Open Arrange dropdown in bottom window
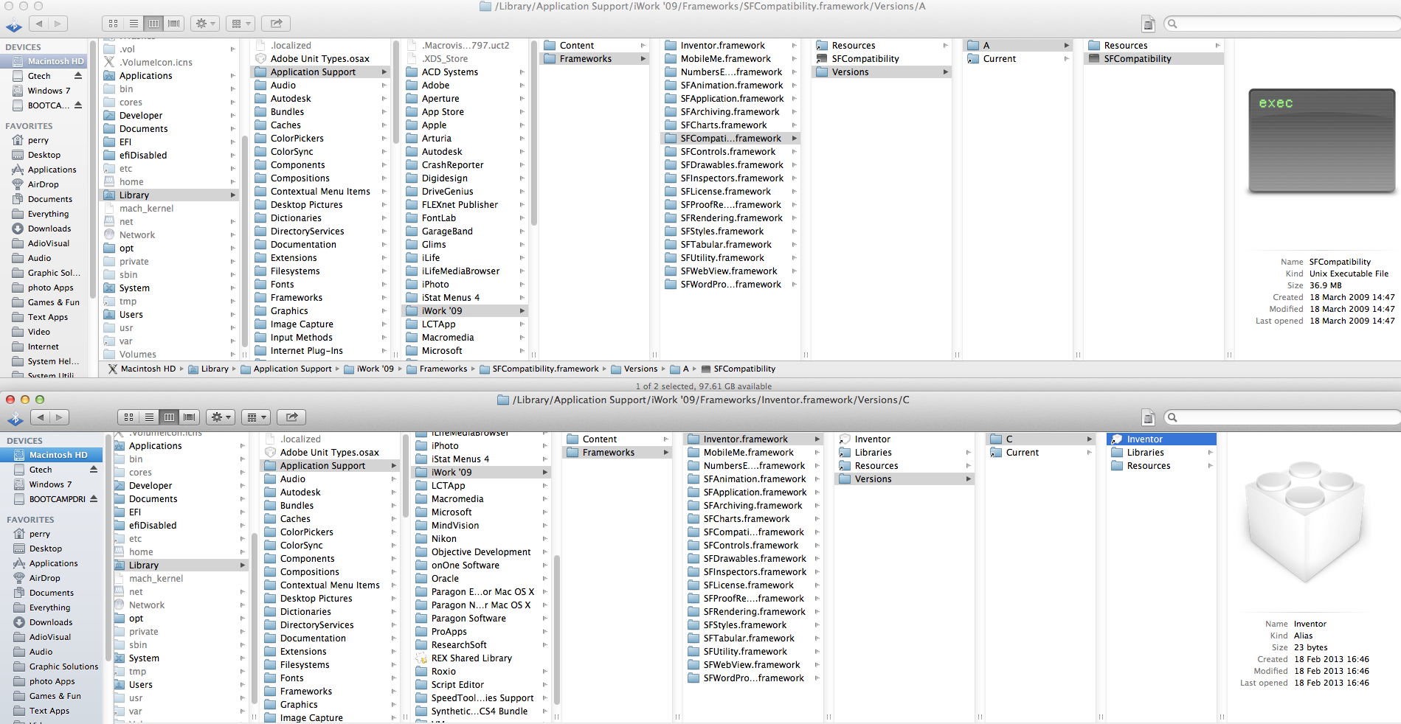 click(256, 417)
